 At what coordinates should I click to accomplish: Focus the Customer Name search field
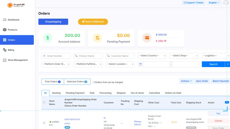(x=120, y=56)
